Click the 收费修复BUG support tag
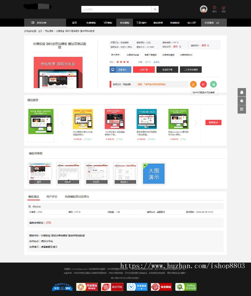 pyautogui.click(x=186, y=55)
